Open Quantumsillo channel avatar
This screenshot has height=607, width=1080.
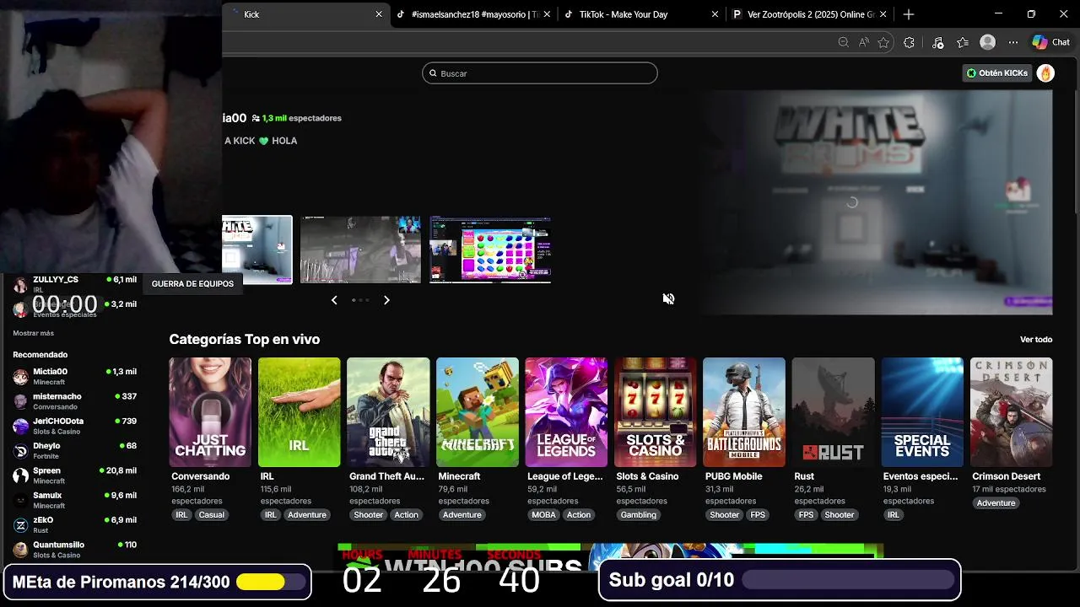(x=20, y=550)
